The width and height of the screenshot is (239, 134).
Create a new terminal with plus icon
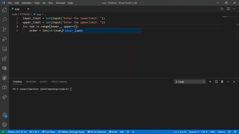pyautogui.click(x=210, y=82)
